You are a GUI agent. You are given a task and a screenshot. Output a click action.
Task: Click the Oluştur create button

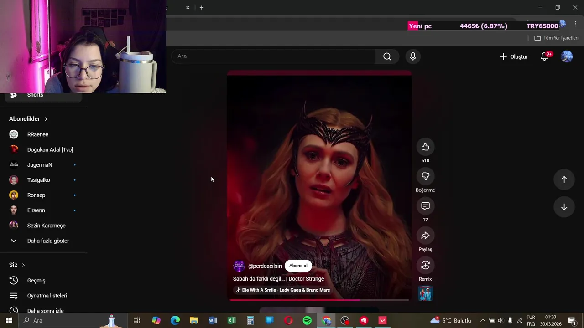(514, 56)
